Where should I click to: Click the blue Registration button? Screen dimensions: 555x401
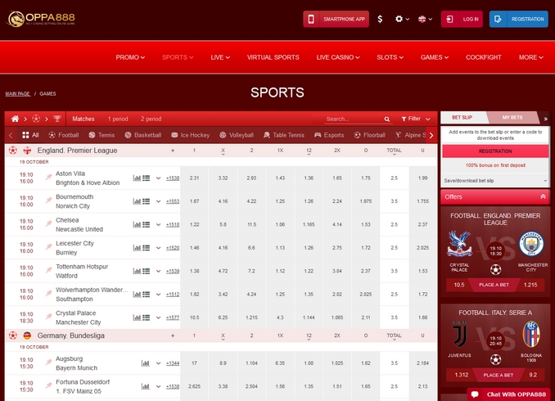[x=518, y=19]
